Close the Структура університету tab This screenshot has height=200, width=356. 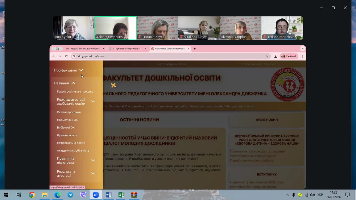tap(146, 49)
